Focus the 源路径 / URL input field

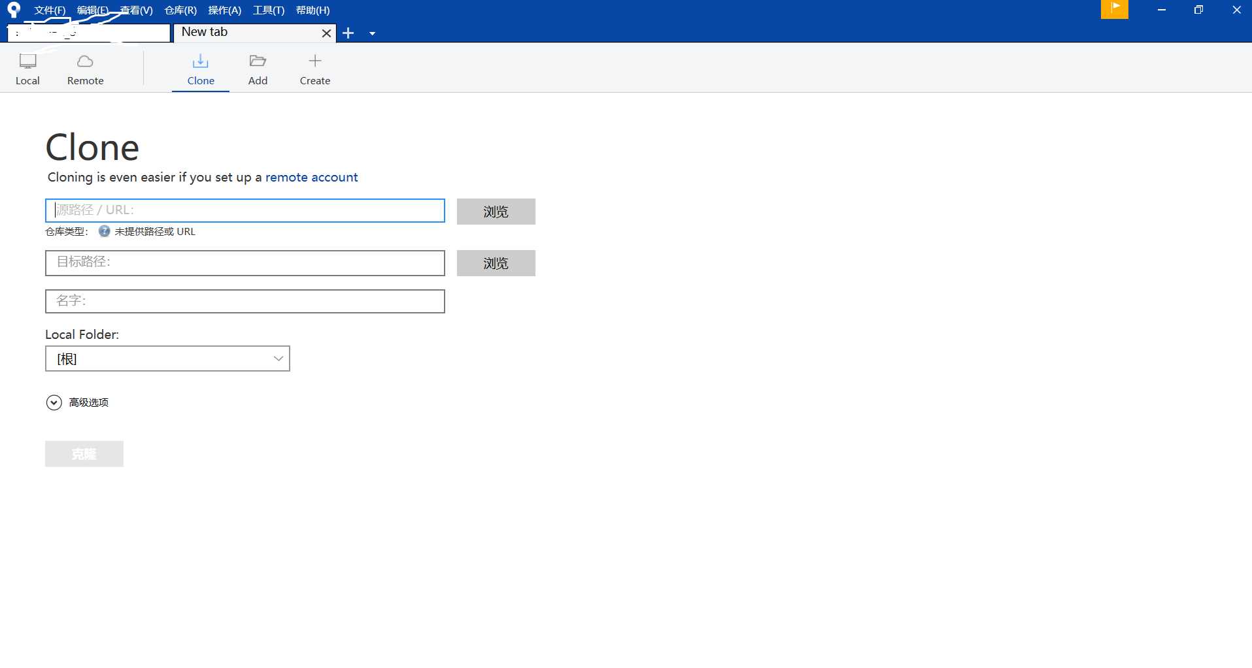pos(245,210)
